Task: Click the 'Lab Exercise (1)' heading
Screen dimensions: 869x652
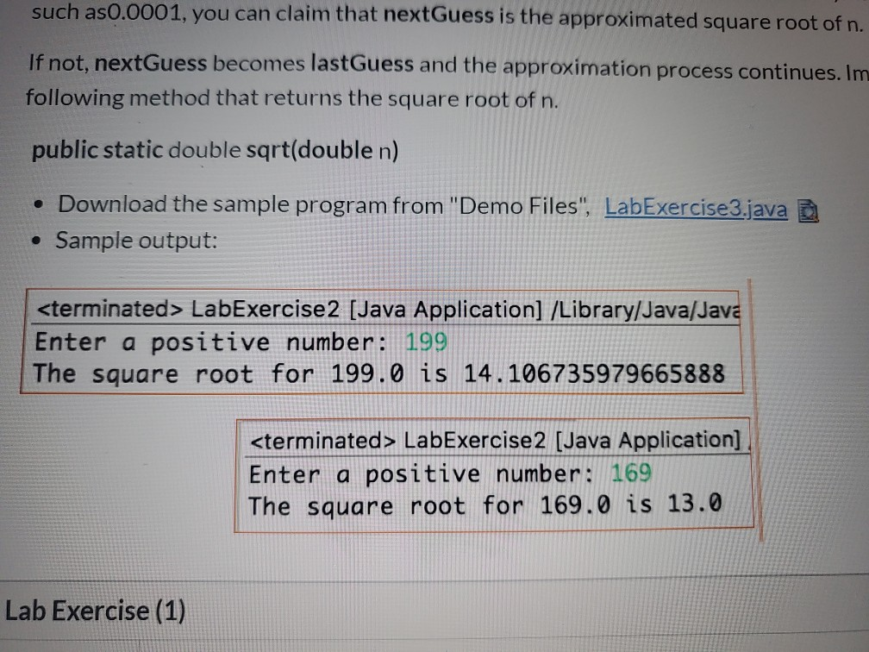Action: pyautogui.click(x=96, y=611)
